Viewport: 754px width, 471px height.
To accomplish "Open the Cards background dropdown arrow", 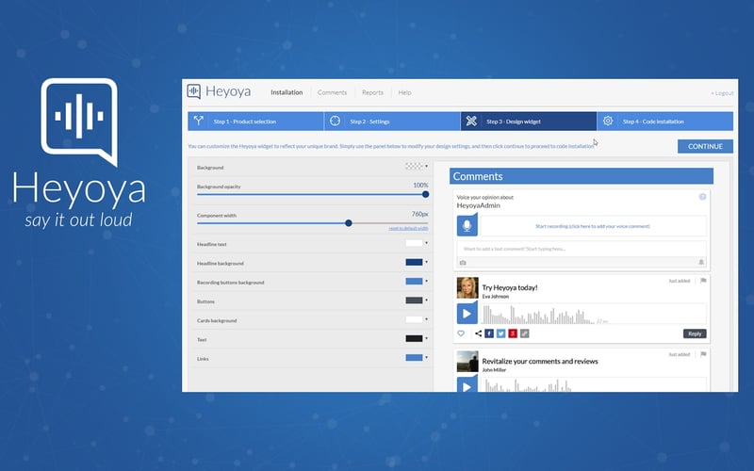I will tap(426, 319).
